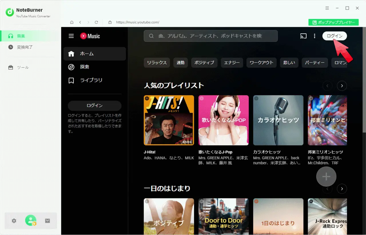
Task: Select the partially visible ロマン mood chip
Action: coord(339,63)
